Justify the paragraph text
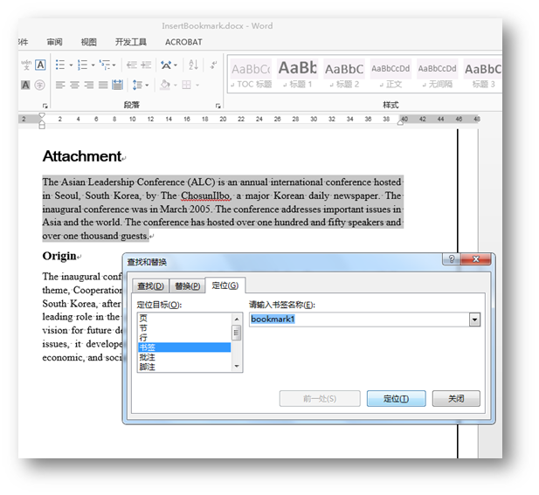Viewport: 539px width, 495px height. click(x=103, y=85)
